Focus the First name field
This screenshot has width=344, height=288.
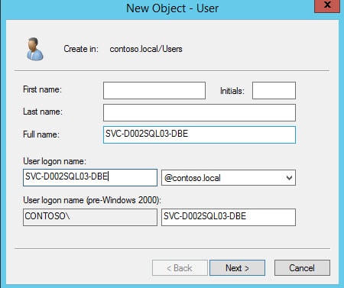(154, 90)
